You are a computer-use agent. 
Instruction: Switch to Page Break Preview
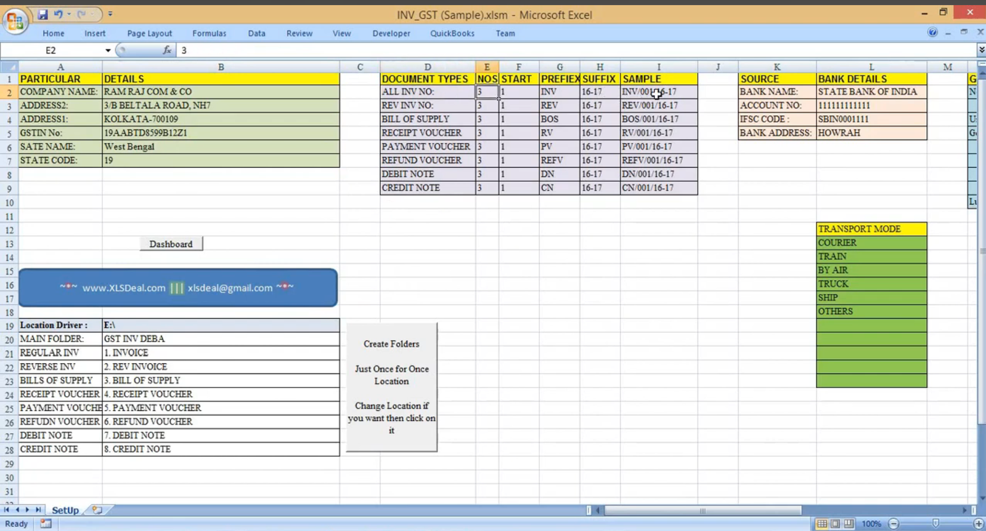click(x=849, y=524)
